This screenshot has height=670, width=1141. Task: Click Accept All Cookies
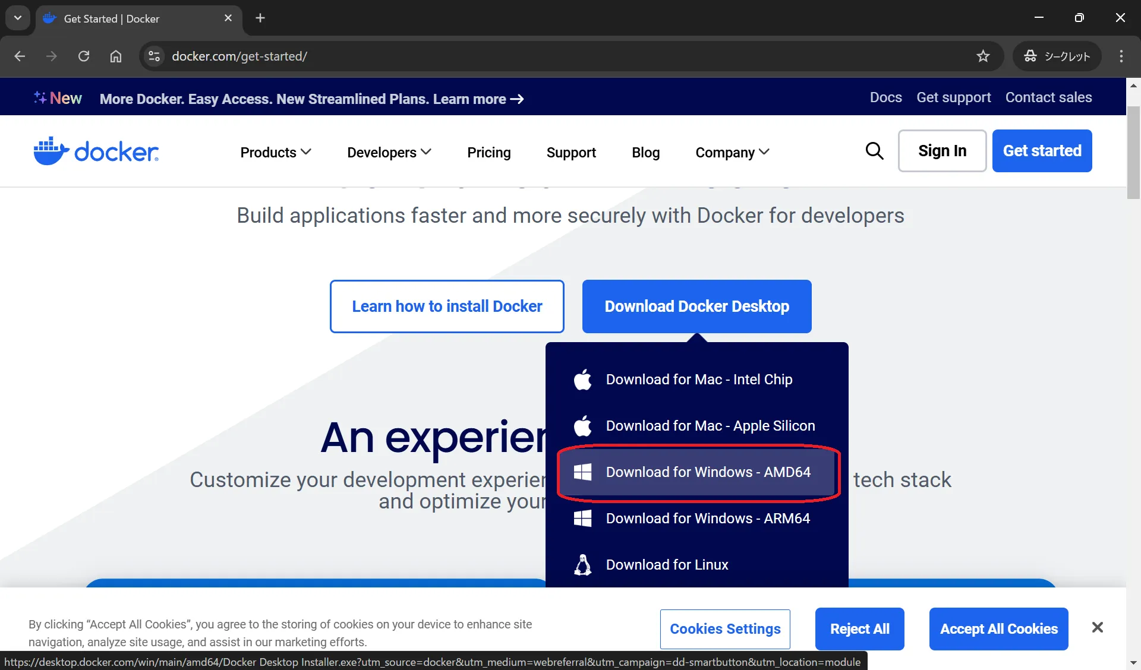998,629
